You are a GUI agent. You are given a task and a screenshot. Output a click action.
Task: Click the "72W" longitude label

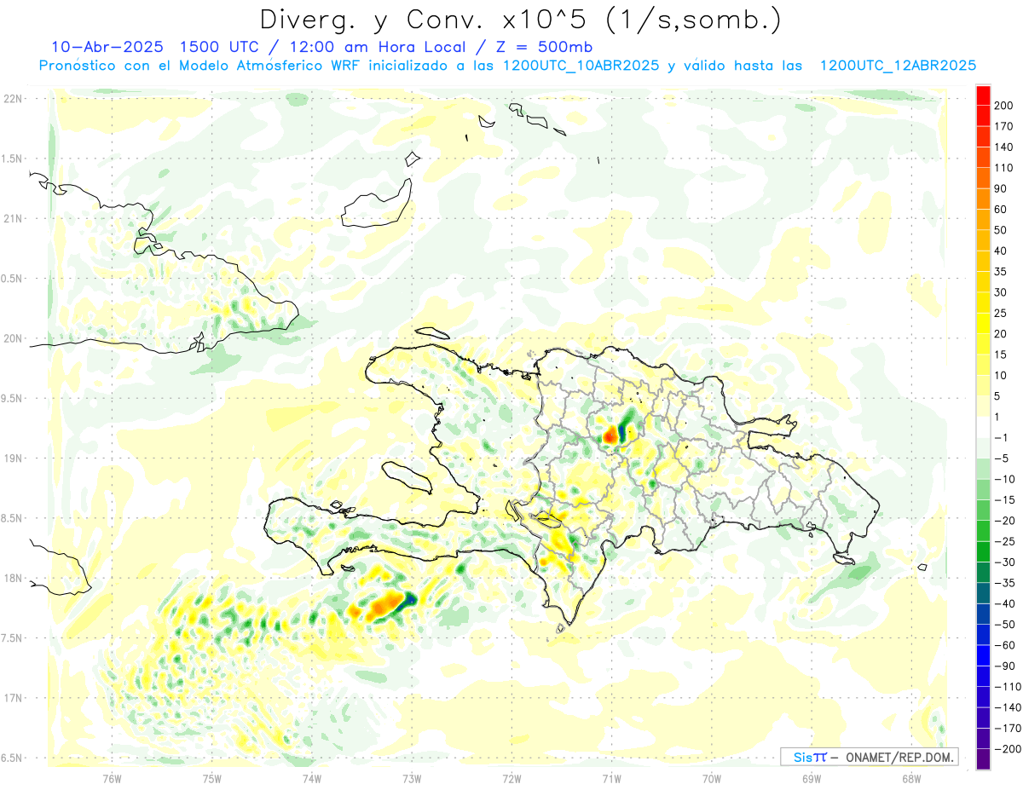click(511, 779)
